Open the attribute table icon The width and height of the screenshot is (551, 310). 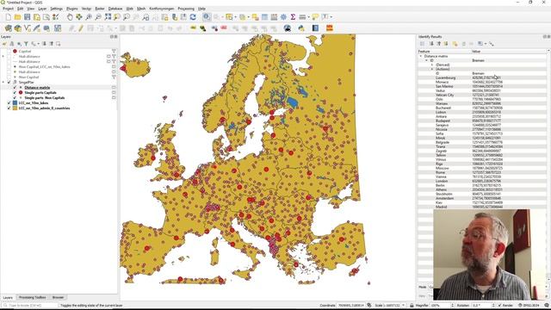point(264,17)
